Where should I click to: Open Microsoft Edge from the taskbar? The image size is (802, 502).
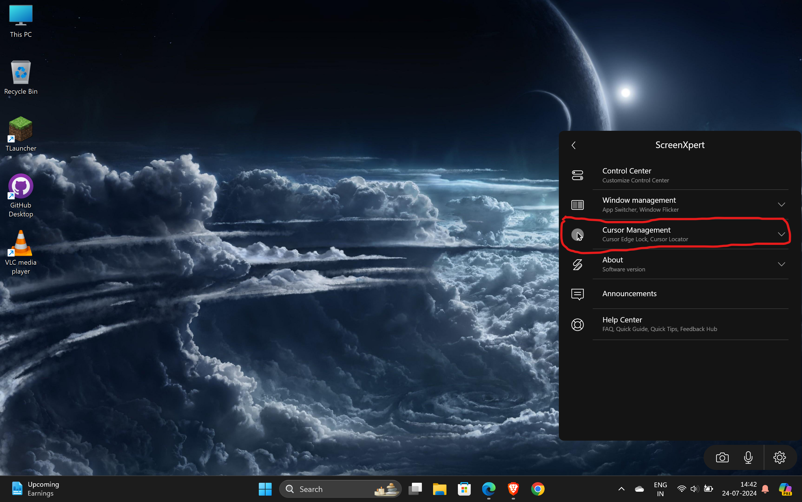[489, 489]
